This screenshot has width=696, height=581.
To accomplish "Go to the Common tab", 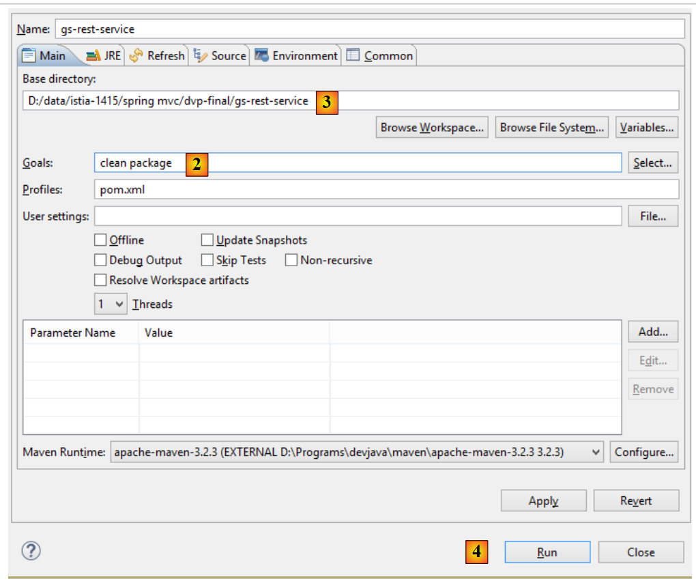I will tap(380, 56).
